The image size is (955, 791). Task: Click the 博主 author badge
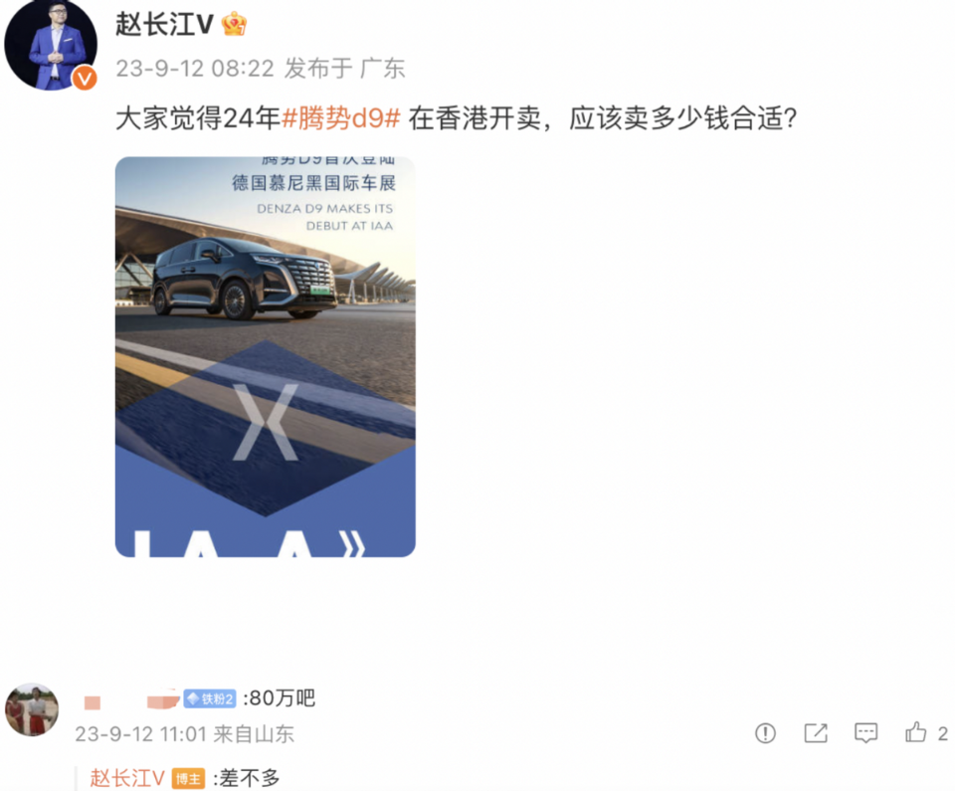pos(188,779)
